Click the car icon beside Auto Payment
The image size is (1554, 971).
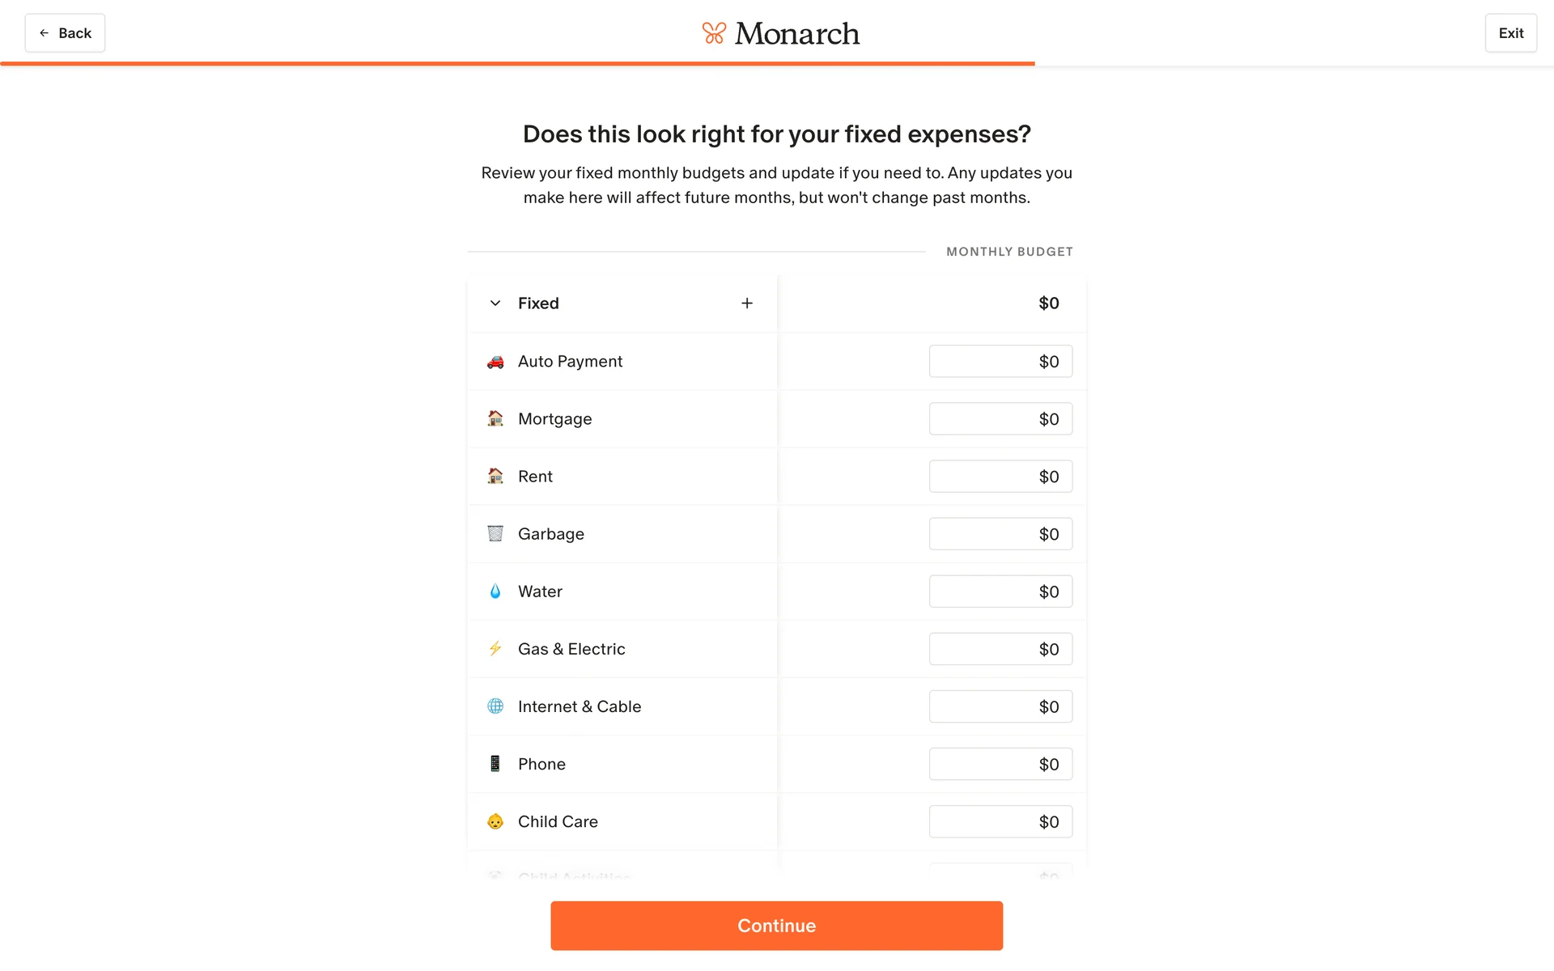click(495, 362)
